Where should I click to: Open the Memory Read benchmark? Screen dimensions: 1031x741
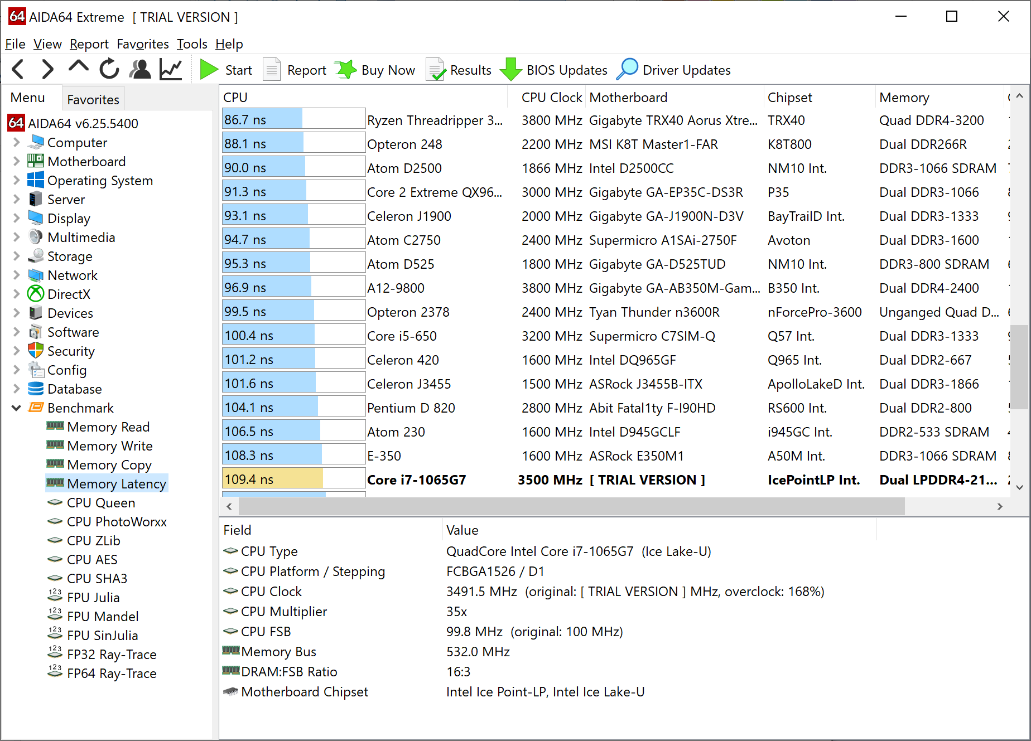point(98,427)
